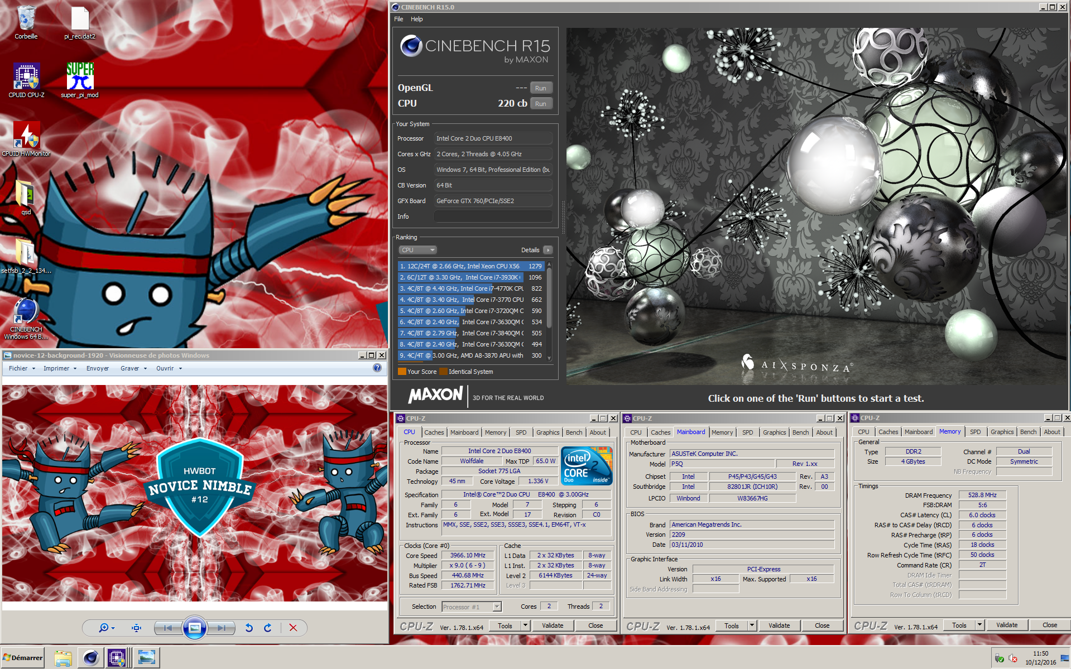Open the CPU ranking type dropdown in Cinebench
Image resolution: width=1071 pixels, height=669 pixels.
coord(417,250)
